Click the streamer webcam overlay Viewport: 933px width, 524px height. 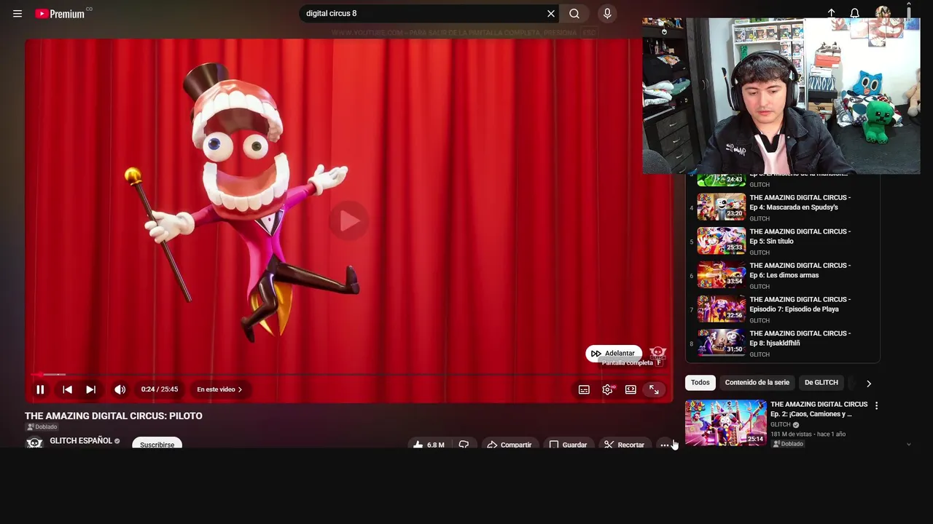[x=781, y=96]
